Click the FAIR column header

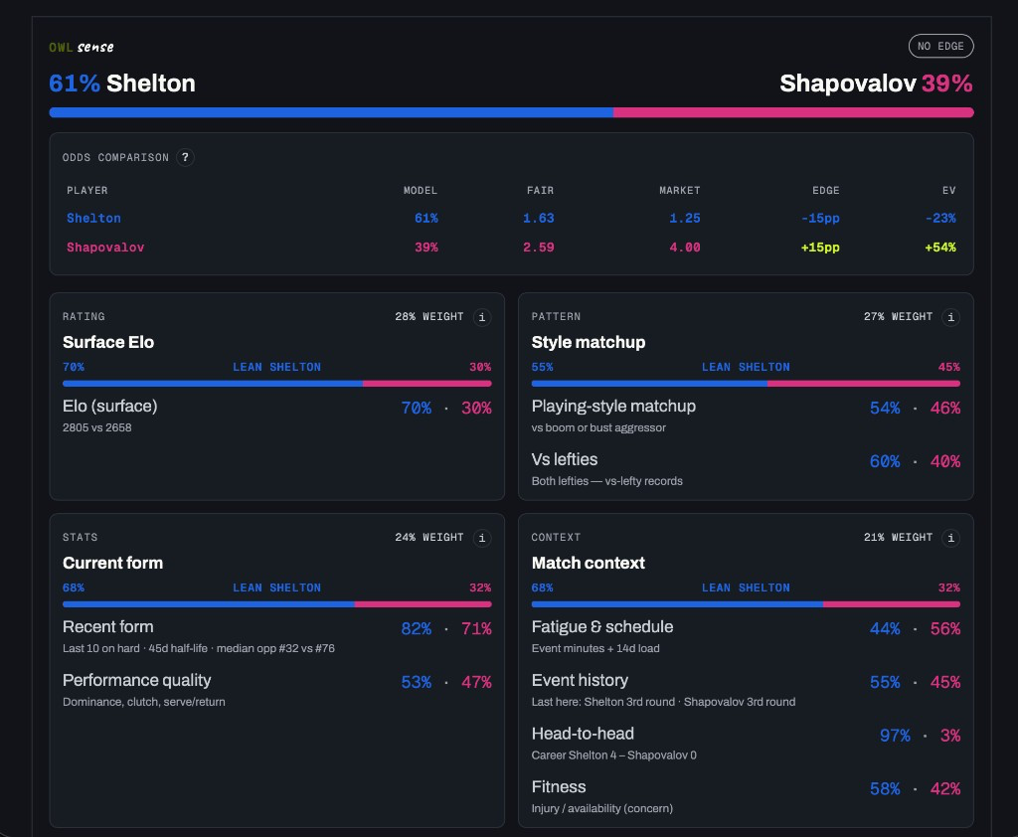click(540, 190)
